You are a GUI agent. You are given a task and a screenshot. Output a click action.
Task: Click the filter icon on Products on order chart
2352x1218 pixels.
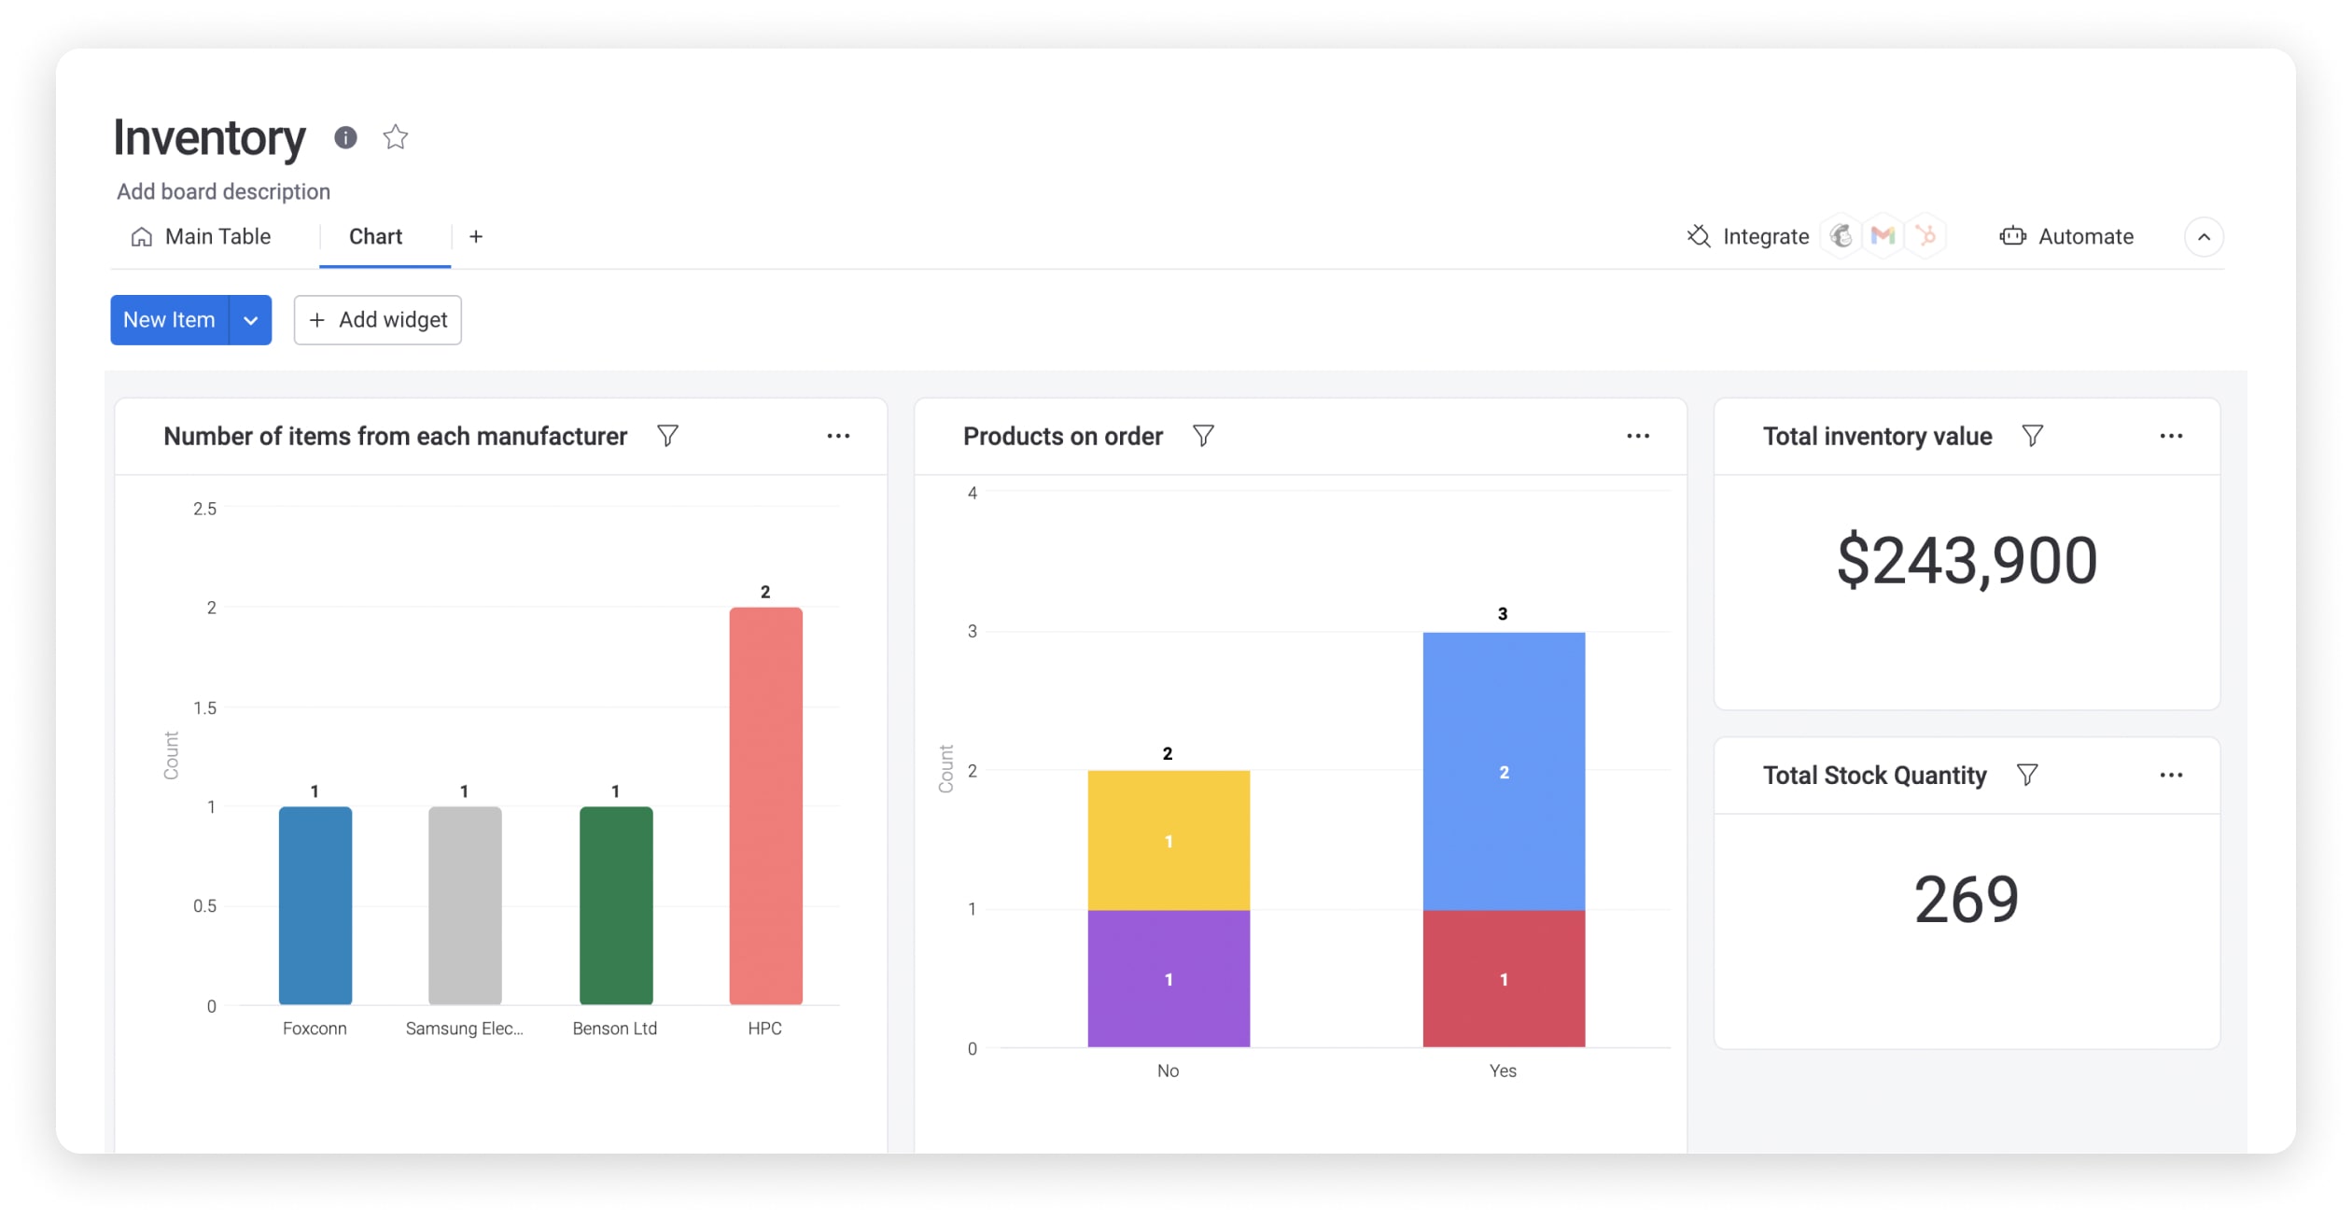pyautogui.click(x=1204, y=435)
